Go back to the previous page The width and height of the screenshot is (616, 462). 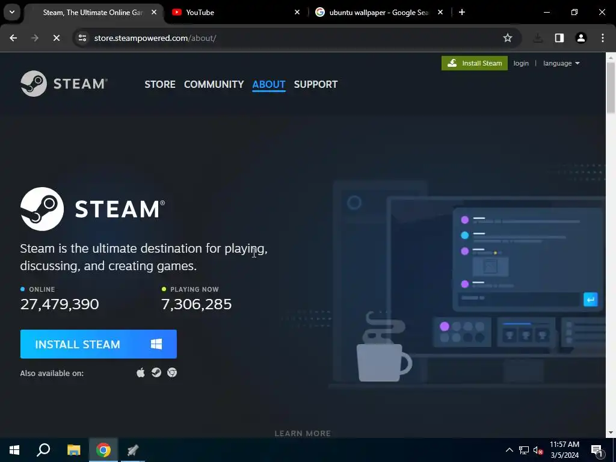click(x=13, y=38)
